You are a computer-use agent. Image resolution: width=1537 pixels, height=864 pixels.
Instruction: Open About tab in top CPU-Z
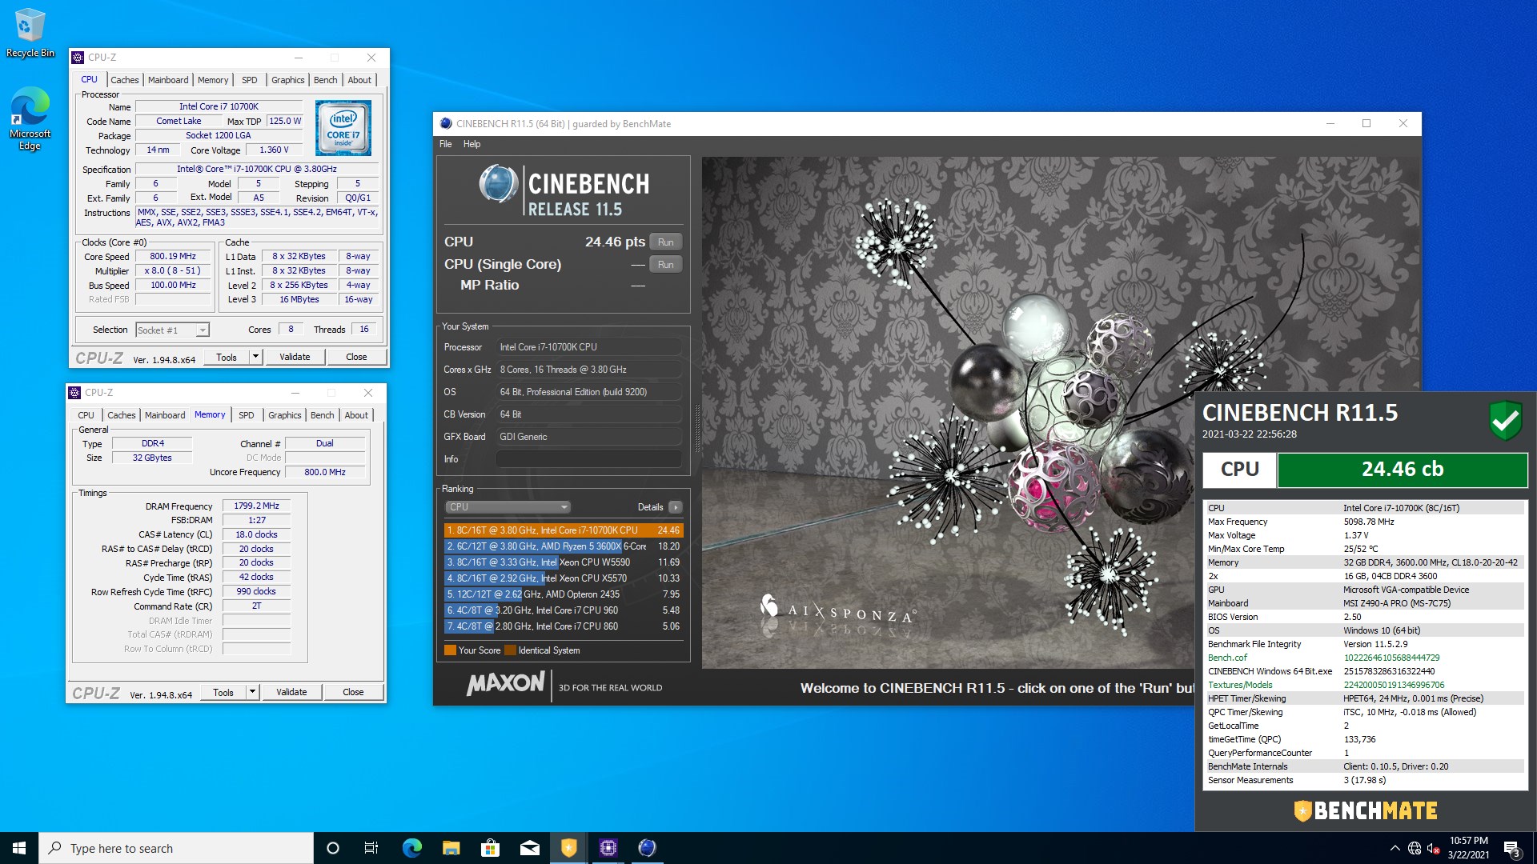point(359,80)
